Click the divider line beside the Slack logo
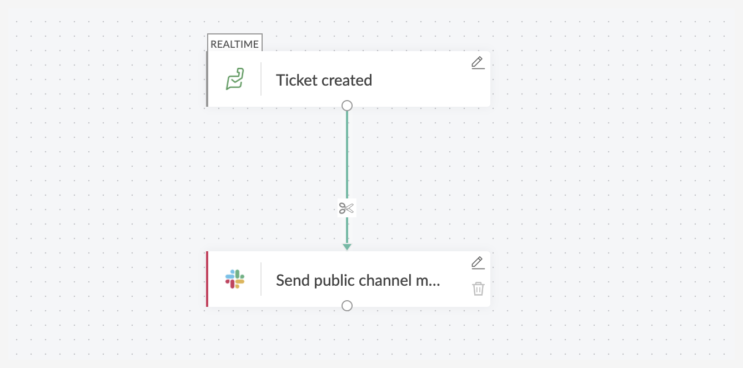This screenshot has width=743, height=368. tap(261, 279)
